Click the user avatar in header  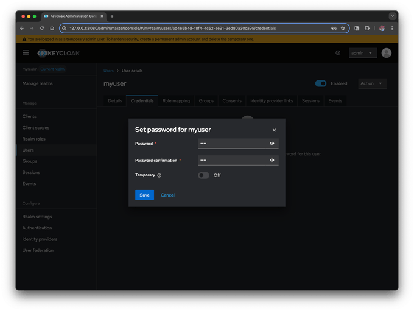[x=386, y=53]
